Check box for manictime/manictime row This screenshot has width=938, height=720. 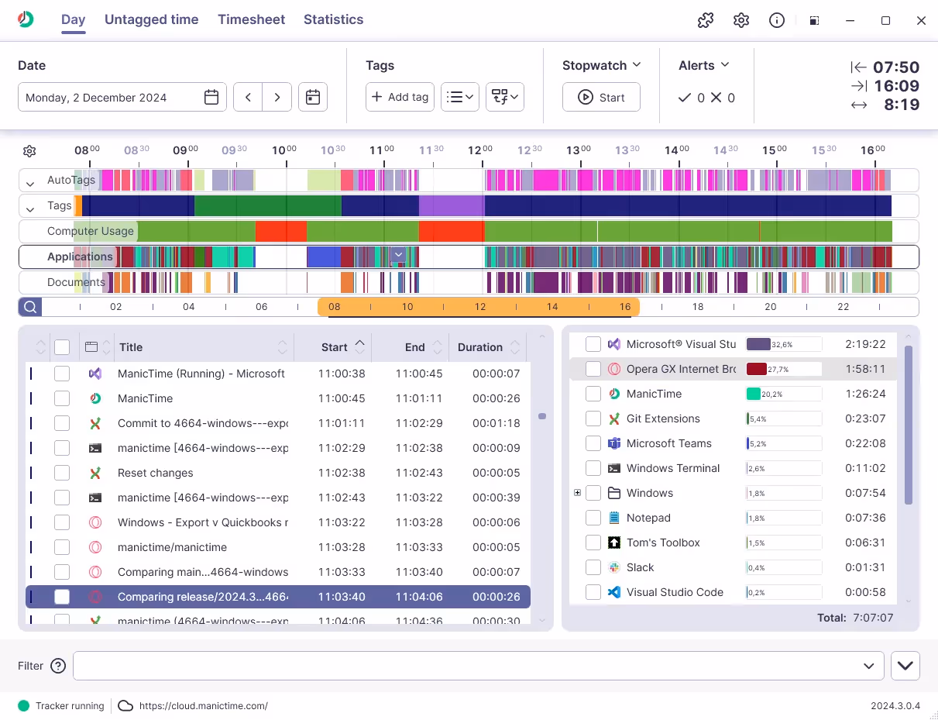pos(62,547)
